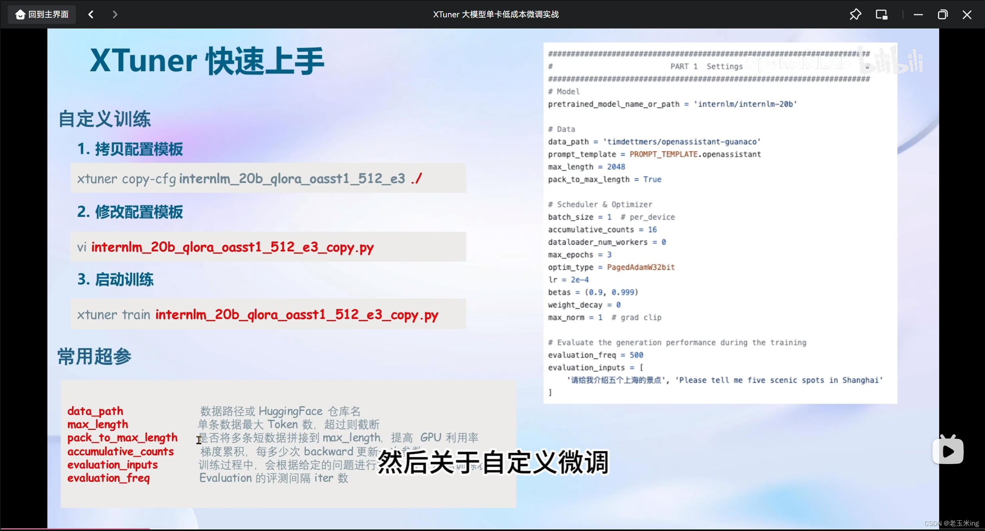
Task: Open mini-player mode with the picture-in-picture icon
Action: click(x=881, y=14)
